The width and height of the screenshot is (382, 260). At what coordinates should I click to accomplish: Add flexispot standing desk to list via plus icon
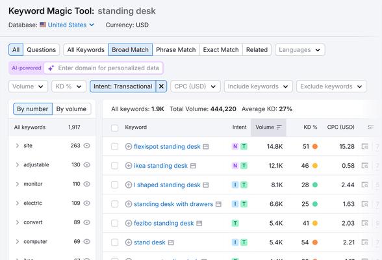coord(129,146)
